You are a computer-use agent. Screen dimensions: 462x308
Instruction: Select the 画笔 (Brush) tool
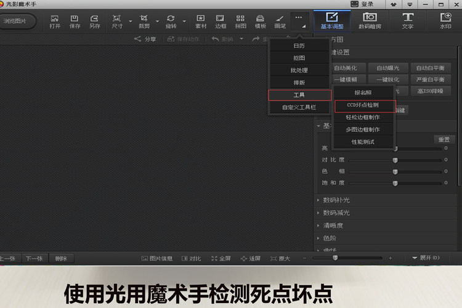[x=280, y=22]
